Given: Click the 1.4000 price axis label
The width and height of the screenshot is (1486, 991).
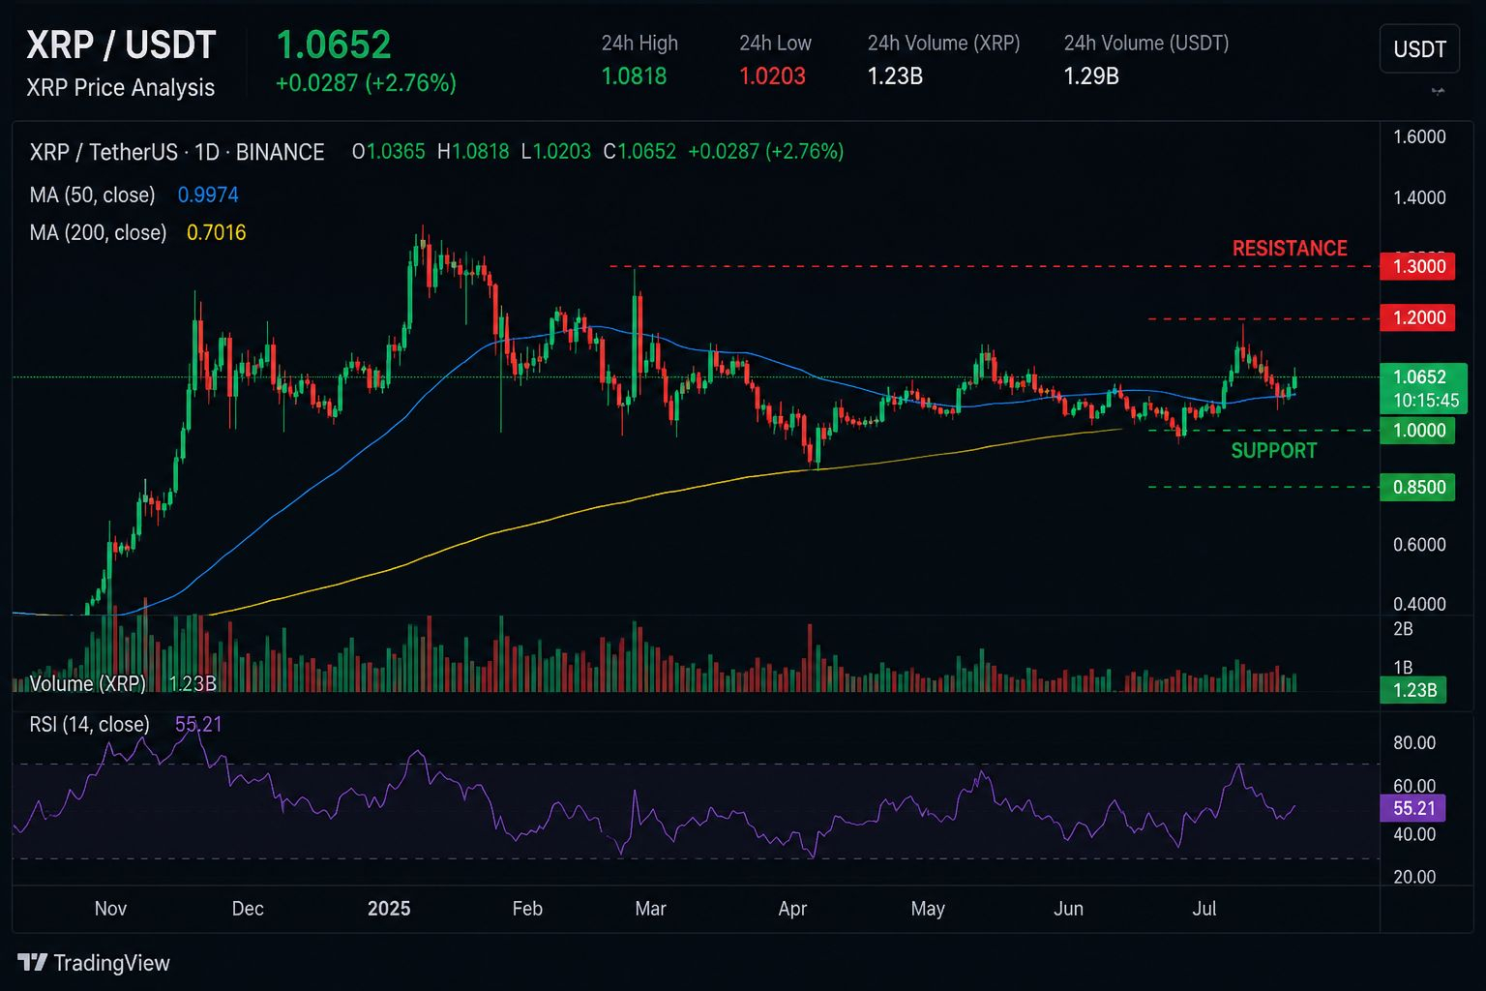Looking at the screenshot, I should 1419,198.
